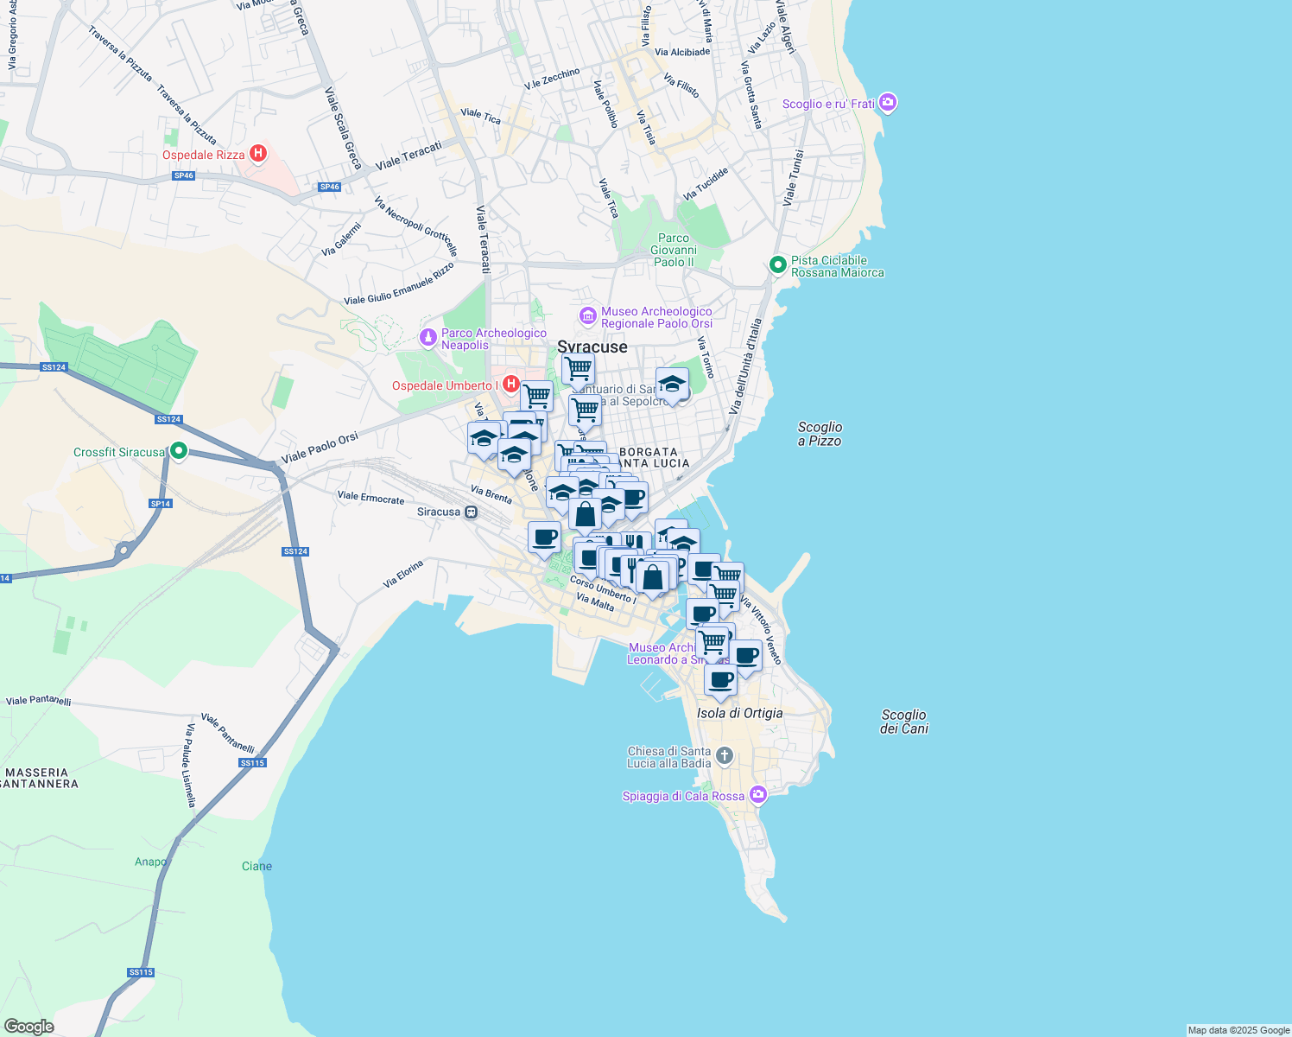Click the Pista Ciclabile Rossana Maiorca text label

(838, 266)
